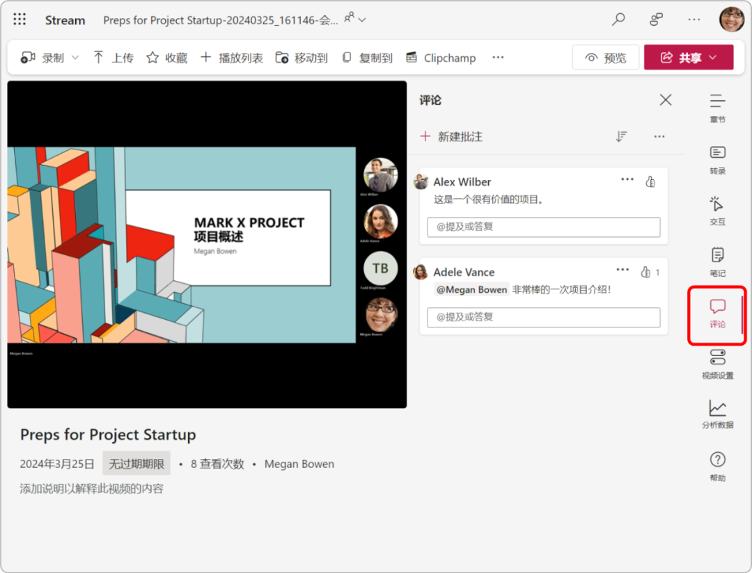The image size is (752, 573).
Task: Click the search magnifier icon
Action: 618,19
